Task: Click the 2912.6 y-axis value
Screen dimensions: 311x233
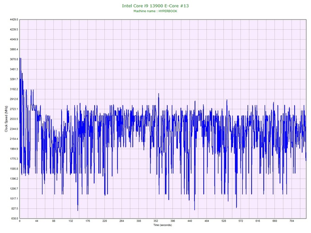Action: tap(14, 99)
